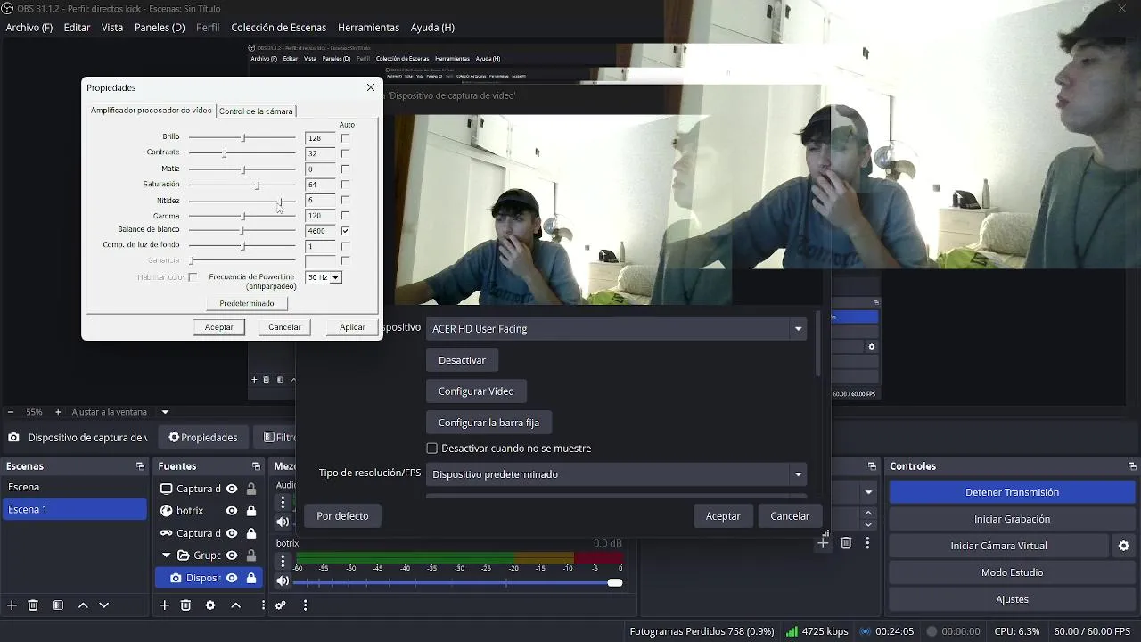Open transition properties three-dots menu

click(867, 542)
